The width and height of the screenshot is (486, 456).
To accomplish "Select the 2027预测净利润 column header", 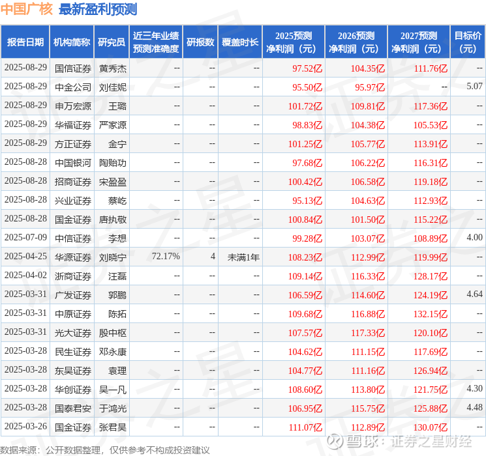I will pyautogui.click(x=419, y=42).
